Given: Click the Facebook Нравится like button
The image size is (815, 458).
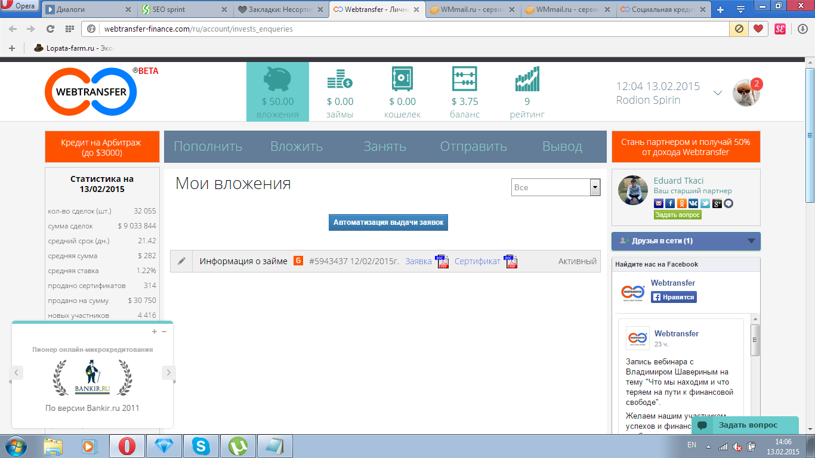Looking at the screenshot, I should click(x=674, y=297).
